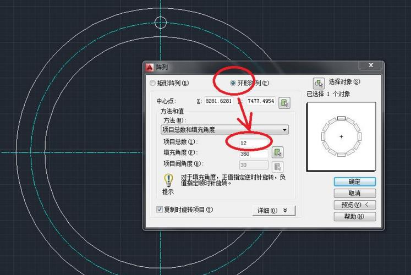411x275 pixels.
Task: Click the center point X field 8281.6281
Action: coord(218,101)
